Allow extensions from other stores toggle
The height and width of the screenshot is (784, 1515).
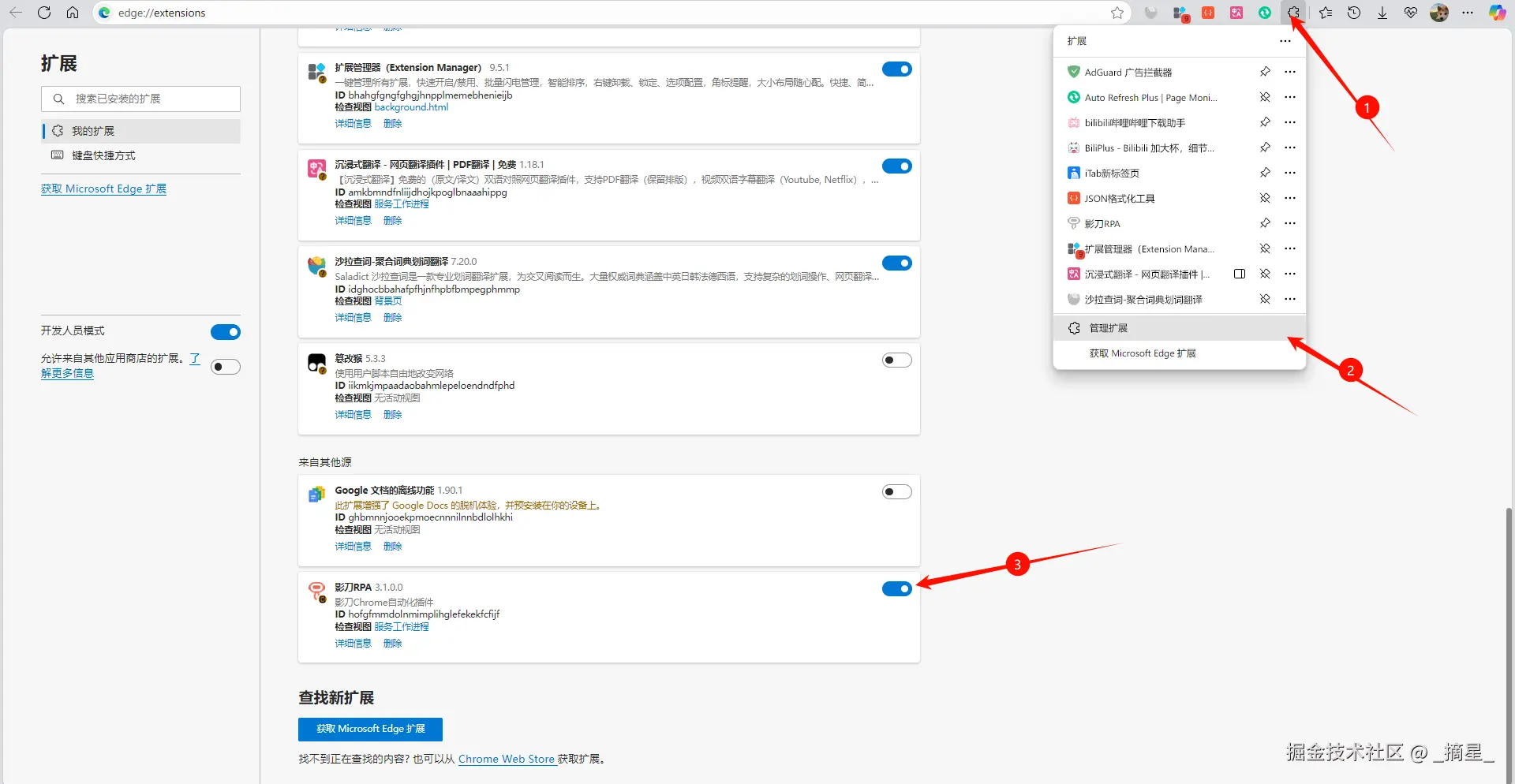(226, 367)
